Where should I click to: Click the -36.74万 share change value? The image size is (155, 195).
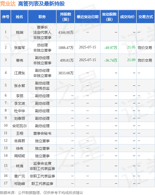[x=111, y=60]
